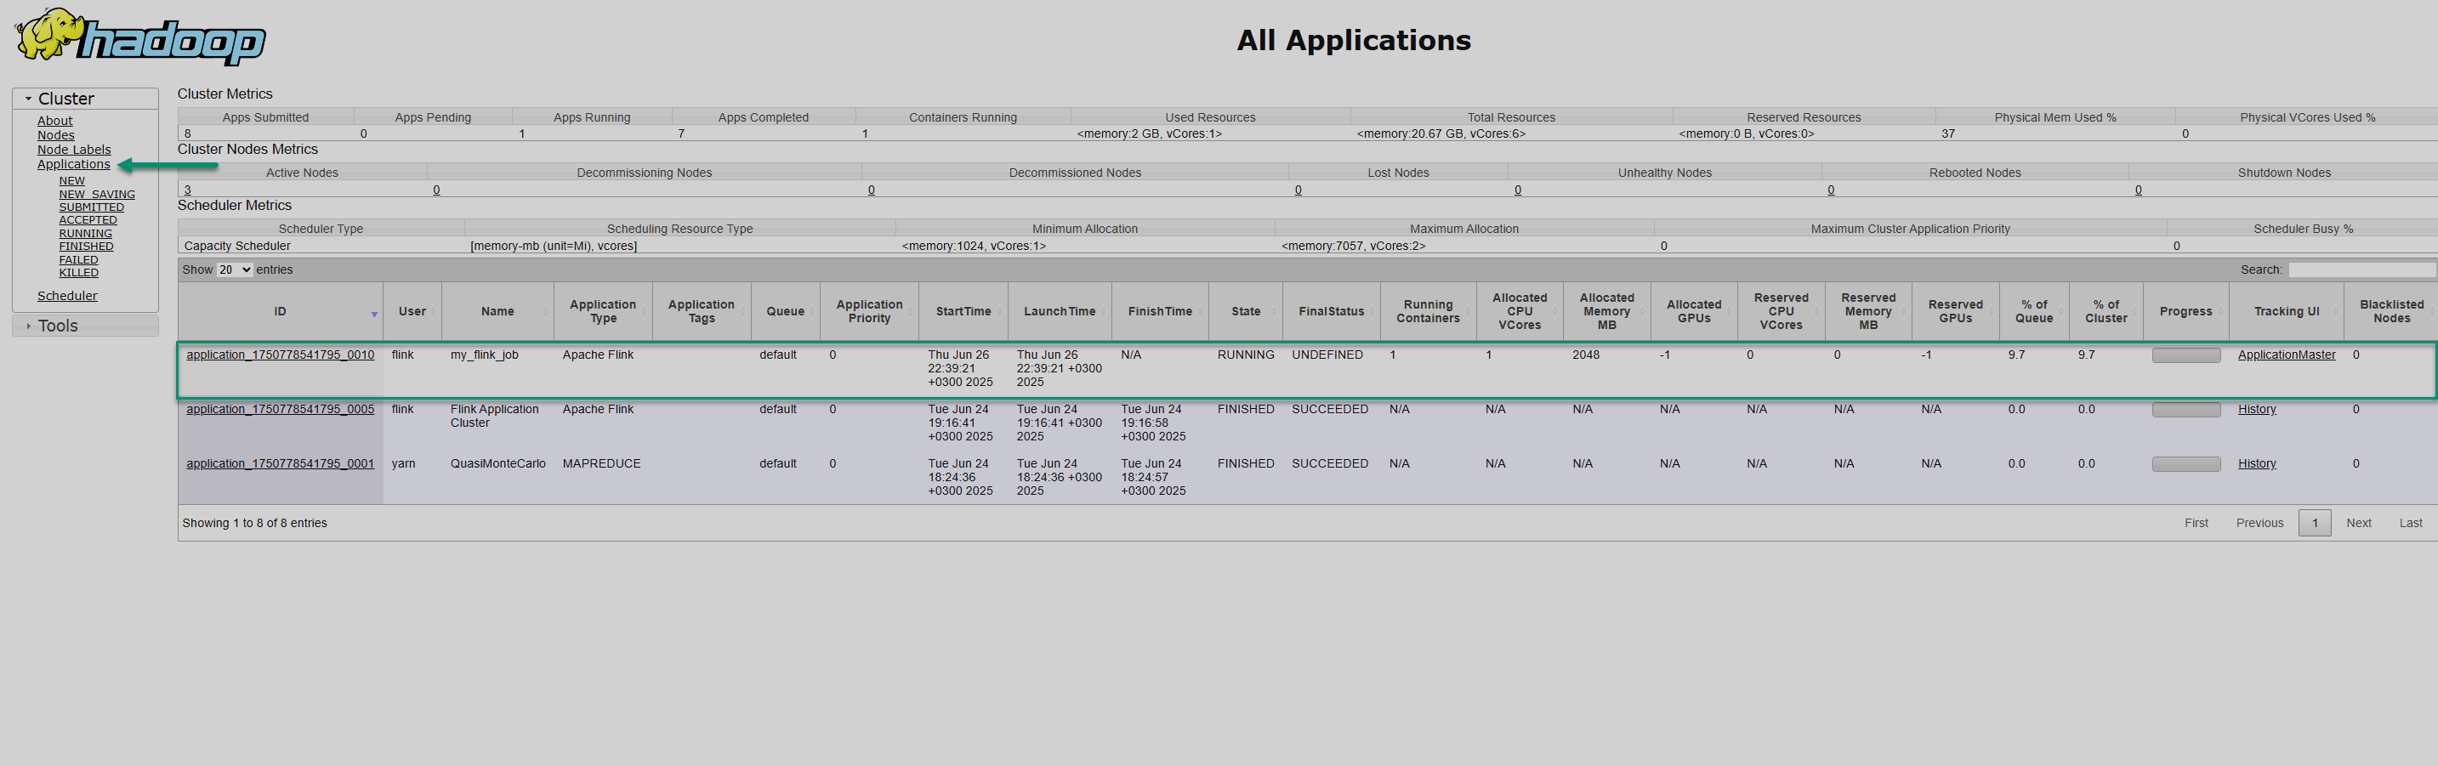This screenshot has width=2438, height=766.
Task: Open the Show entries dropdown
Action: pos(234,270)
